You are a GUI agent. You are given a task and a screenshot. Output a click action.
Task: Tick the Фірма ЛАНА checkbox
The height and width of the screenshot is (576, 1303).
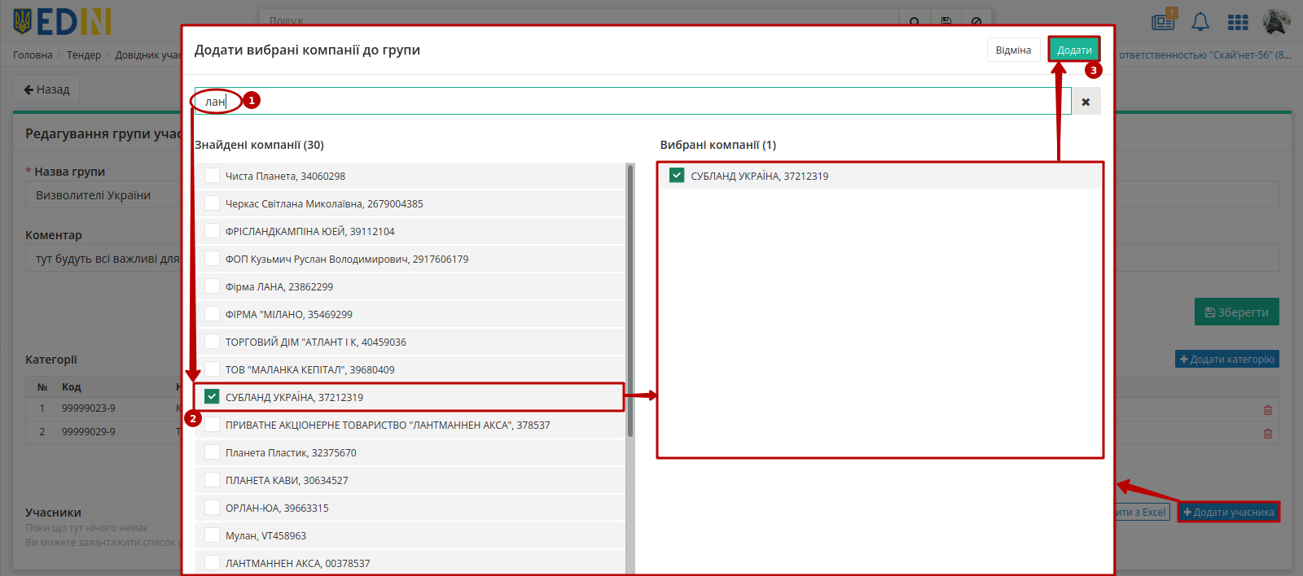(212, 286)
